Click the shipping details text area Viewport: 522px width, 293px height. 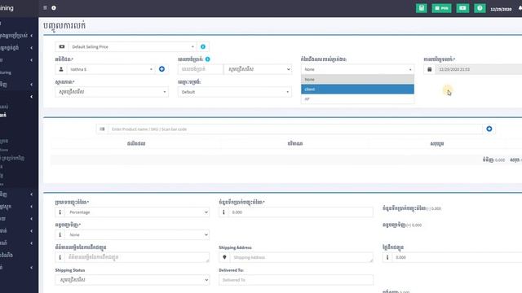coord(137,257)
